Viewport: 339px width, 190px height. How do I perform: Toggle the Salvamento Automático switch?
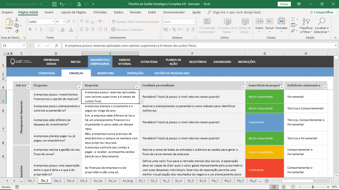[x=44, y=4]
